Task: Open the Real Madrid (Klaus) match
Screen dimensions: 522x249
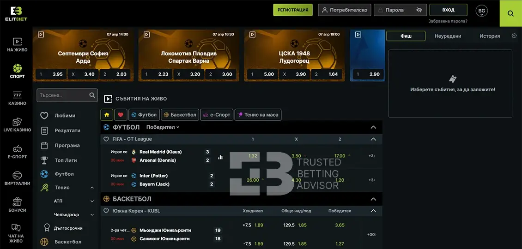Action: (x=161, y=152)
